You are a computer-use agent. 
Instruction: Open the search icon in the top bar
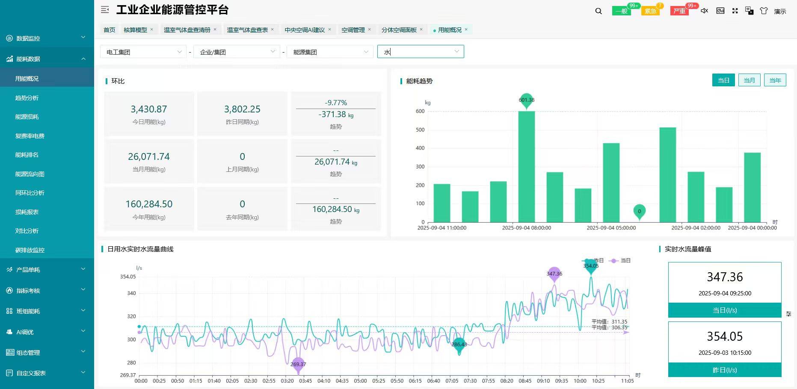click(x=598, y=11)
